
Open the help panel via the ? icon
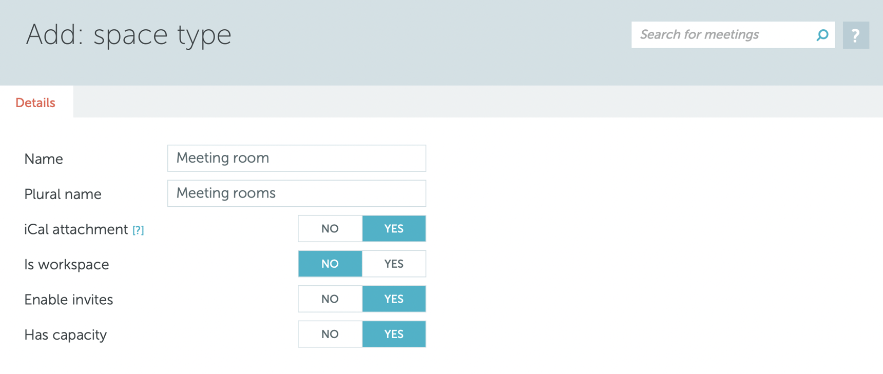tap(855, 35)
